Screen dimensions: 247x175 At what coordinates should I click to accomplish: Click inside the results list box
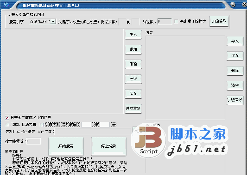pos(185,78)
